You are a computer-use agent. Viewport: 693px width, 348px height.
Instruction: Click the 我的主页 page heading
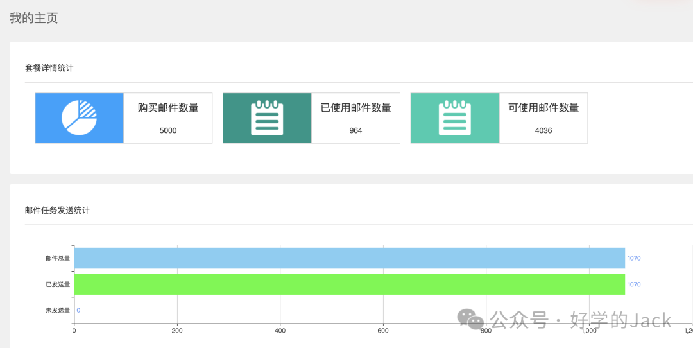click(x=34, y=18)
